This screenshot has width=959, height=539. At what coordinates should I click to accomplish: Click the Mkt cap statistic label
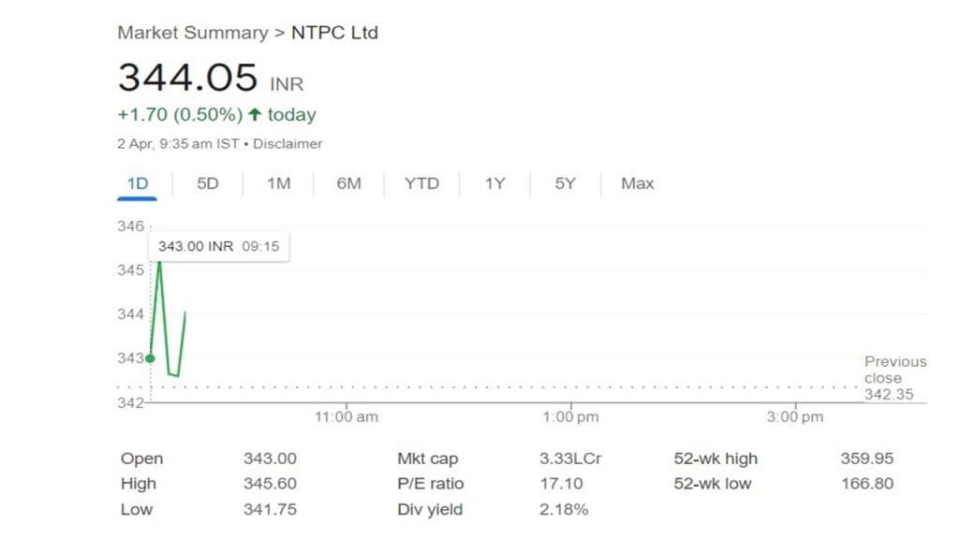point(428,459)
